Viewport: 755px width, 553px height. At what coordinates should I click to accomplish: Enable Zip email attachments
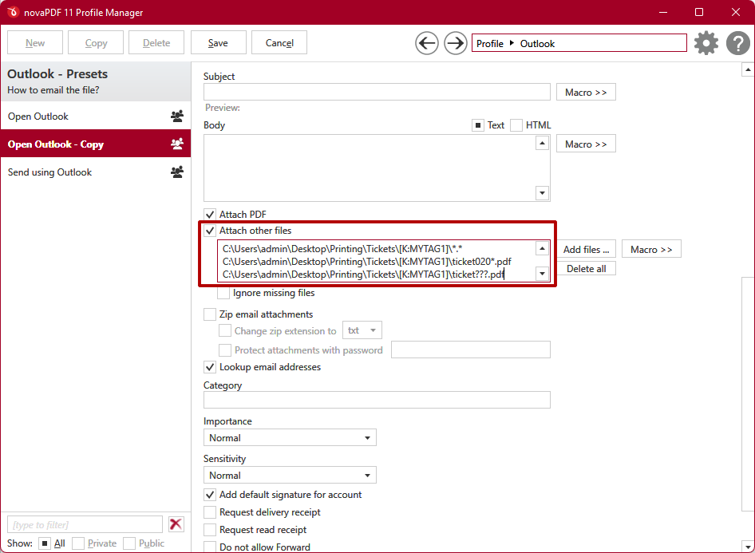(209, 314)
